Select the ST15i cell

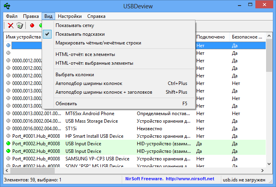pyautogui.click(x=71, y=129)
